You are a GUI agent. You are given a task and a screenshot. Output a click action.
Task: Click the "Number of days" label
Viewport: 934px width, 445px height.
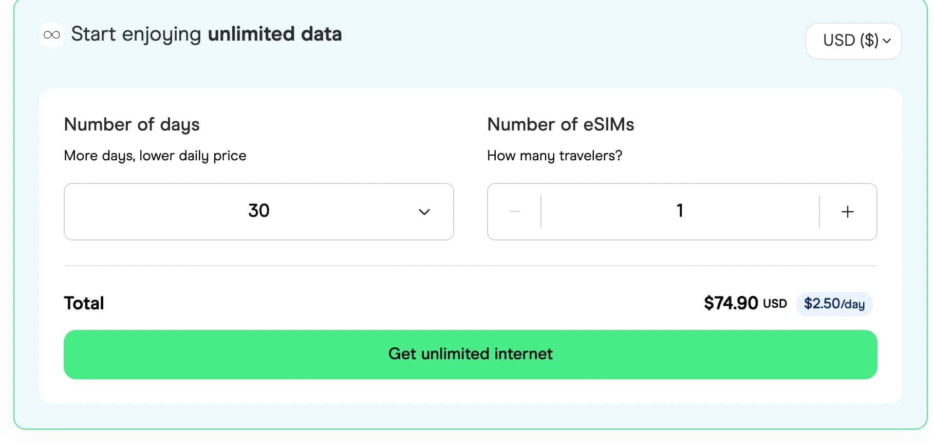pyautogui.click(x=132, y=124)
